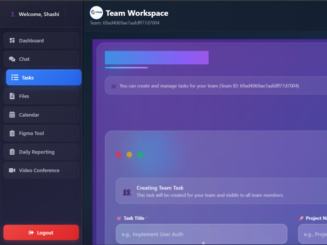Click the 'Creating Team Task' heading
Image resolution: width=327 pixels, height=245 pixels.
point(160,188)
